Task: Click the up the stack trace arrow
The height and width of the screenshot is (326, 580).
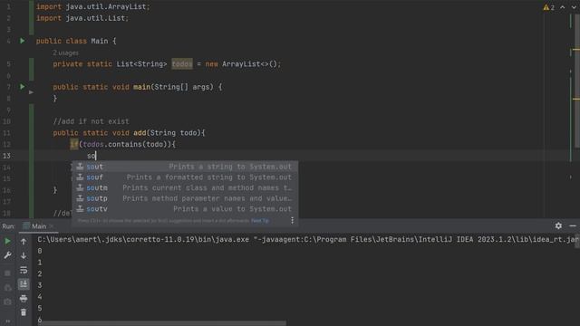Action: pos(24,242)
